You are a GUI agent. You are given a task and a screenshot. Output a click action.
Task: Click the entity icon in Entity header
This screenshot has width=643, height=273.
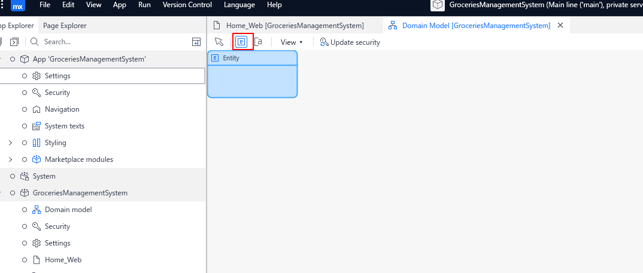[x=214, y=58]
